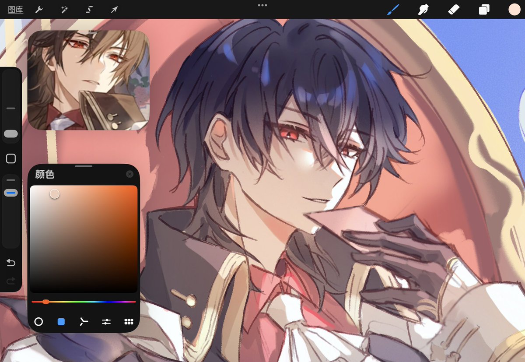
Task: Tap the three-dot handle at top center
Action: pos(262,5)
